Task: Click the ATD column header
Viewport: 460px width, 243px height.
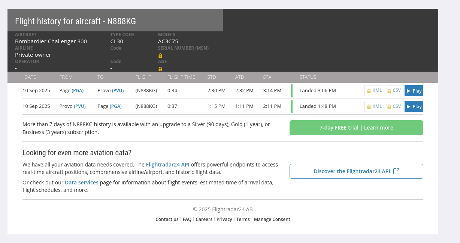Action: coord(240,77)
